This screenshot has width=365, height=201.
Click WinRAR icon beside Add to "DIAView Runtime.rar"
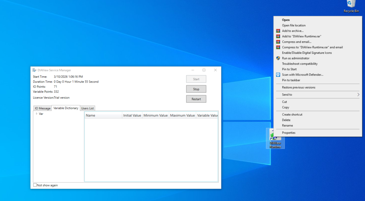(x=278, y=36)
